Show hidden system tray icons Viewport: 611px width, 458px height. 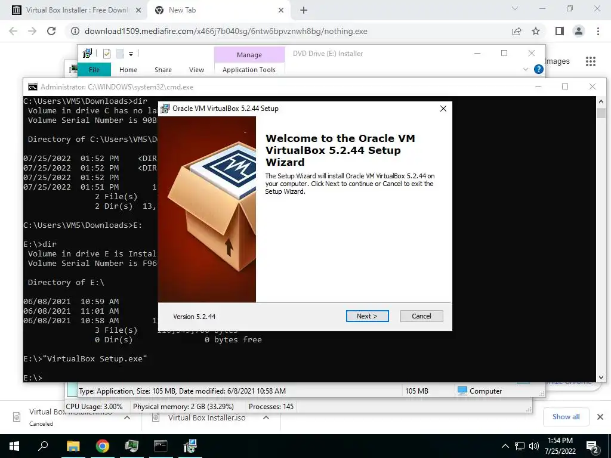[505, 446]
